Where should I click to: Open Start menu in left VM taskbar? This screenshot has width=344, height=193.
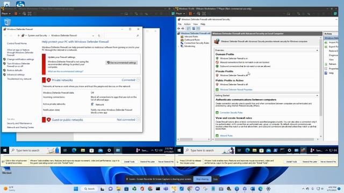[5, 150]
